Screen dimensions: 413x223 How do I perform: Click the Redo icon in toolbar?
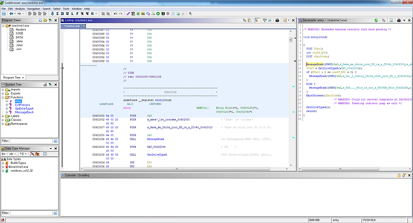(x=120, y=14)
